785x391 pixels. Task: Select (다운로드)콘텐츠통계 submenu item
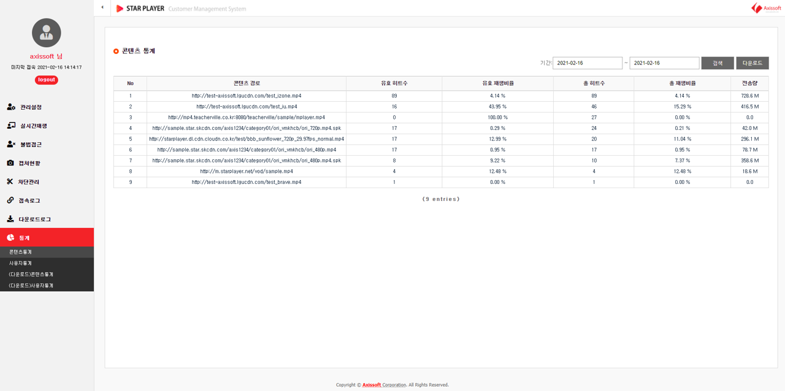click(x=31, y=274)
